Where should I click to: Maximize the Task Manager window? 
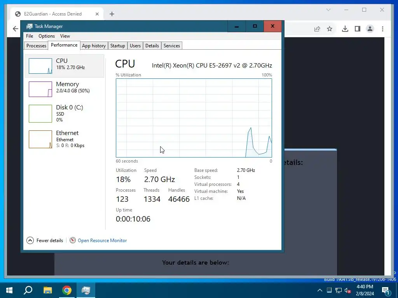[x=255, y=26]
